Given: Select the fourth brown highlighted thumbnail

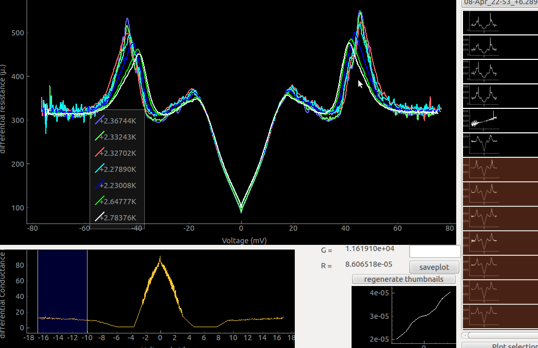Looking at the screenshot, I should [501, 243].
